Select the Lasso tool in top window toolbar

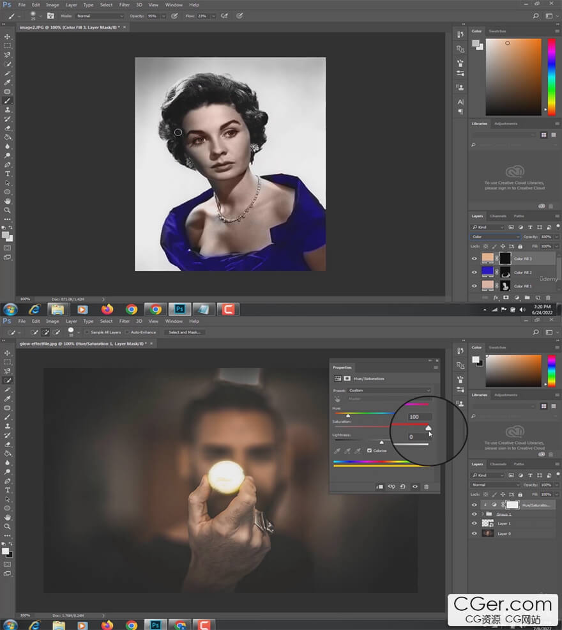click(x=7, y=55)
